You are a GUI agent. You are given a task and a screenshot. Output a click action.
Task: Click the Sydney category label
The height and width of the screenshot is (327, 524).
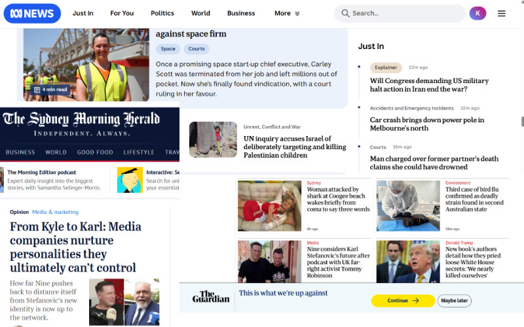tap(314, 183)
